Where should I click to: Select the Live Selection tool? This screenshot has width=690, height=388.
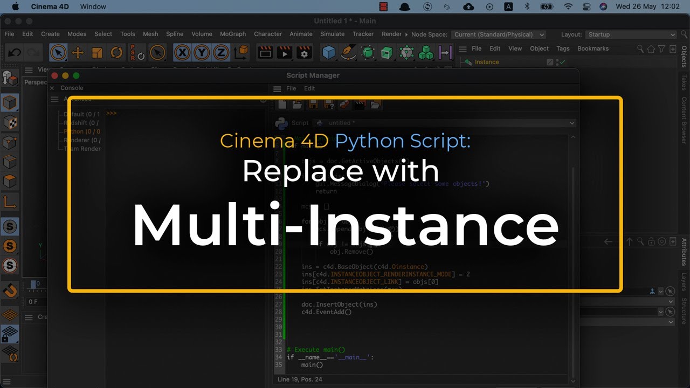(x=58, y=53)
